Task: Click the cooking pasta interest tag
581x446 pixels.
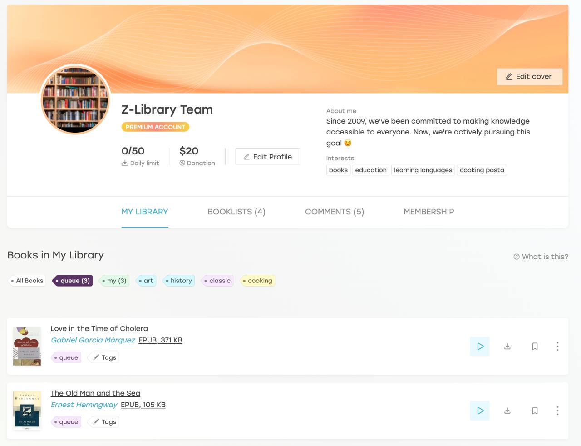Action: tap(482, 170)
